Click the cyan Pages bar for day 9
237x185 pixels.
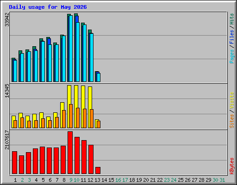pyautogui.click(x=71, y=49)
